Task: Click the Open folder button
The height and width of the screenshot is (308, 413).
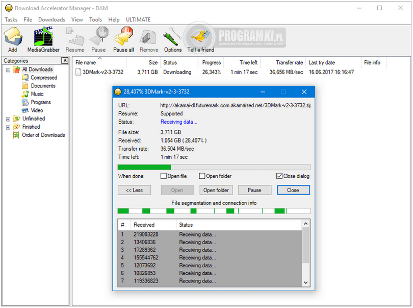Action: tap(216, 190)
